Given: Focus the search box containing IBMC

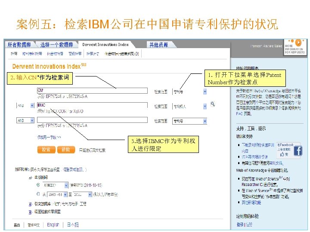Looking at the screenshot, I should coord(92,105).
